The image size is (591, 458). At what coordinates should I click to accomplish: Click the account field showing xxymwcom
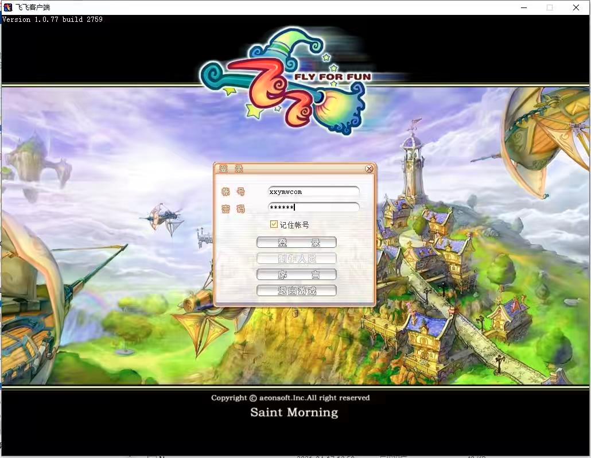(313, 191)
